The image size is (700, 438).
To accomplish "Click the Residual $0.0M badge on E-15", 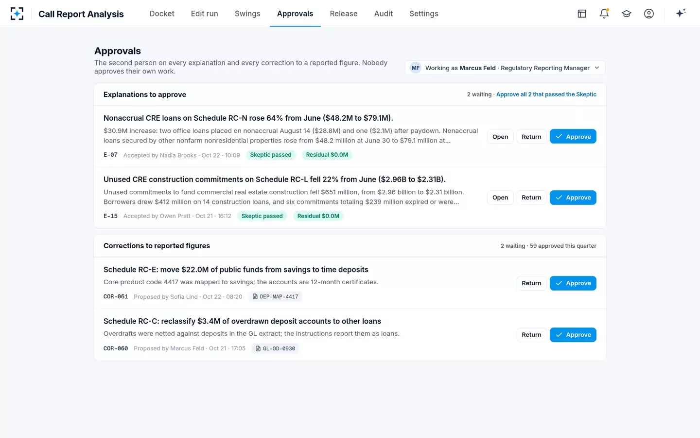I will coord(318,216).
